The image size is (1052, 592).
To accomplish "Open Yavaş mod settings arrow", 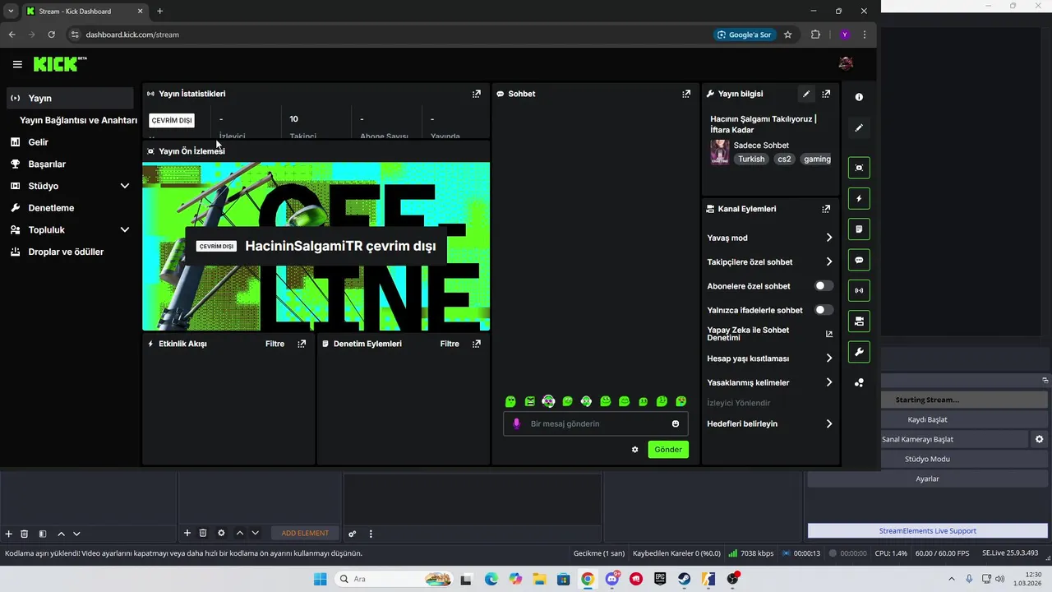I will 828,238.
